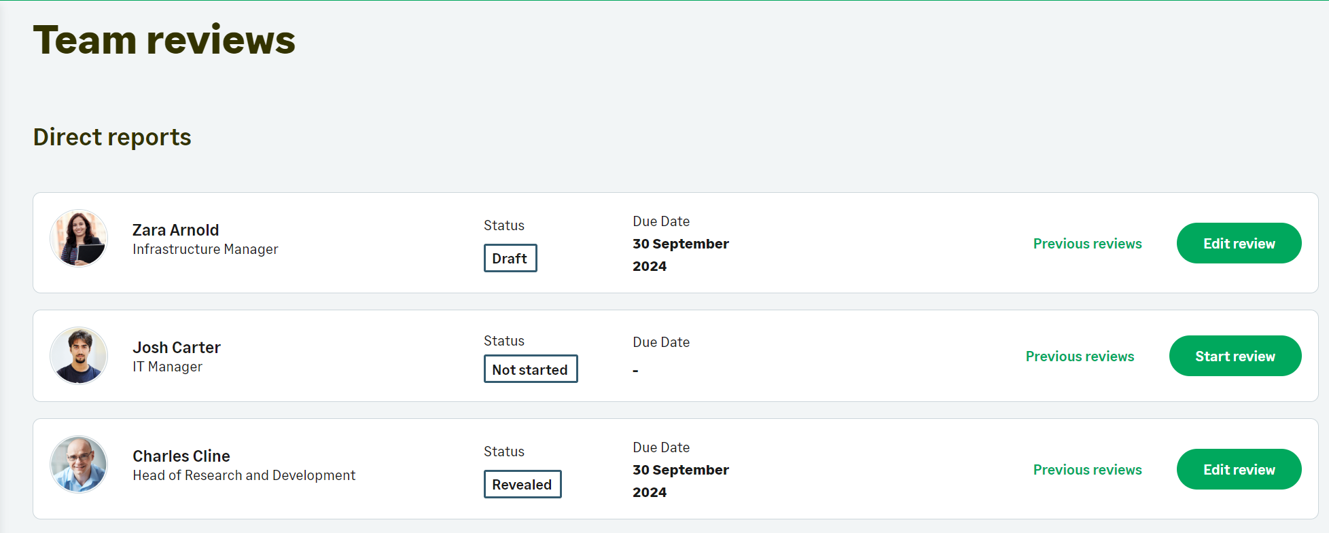Select the Charles Cline name

181,456
